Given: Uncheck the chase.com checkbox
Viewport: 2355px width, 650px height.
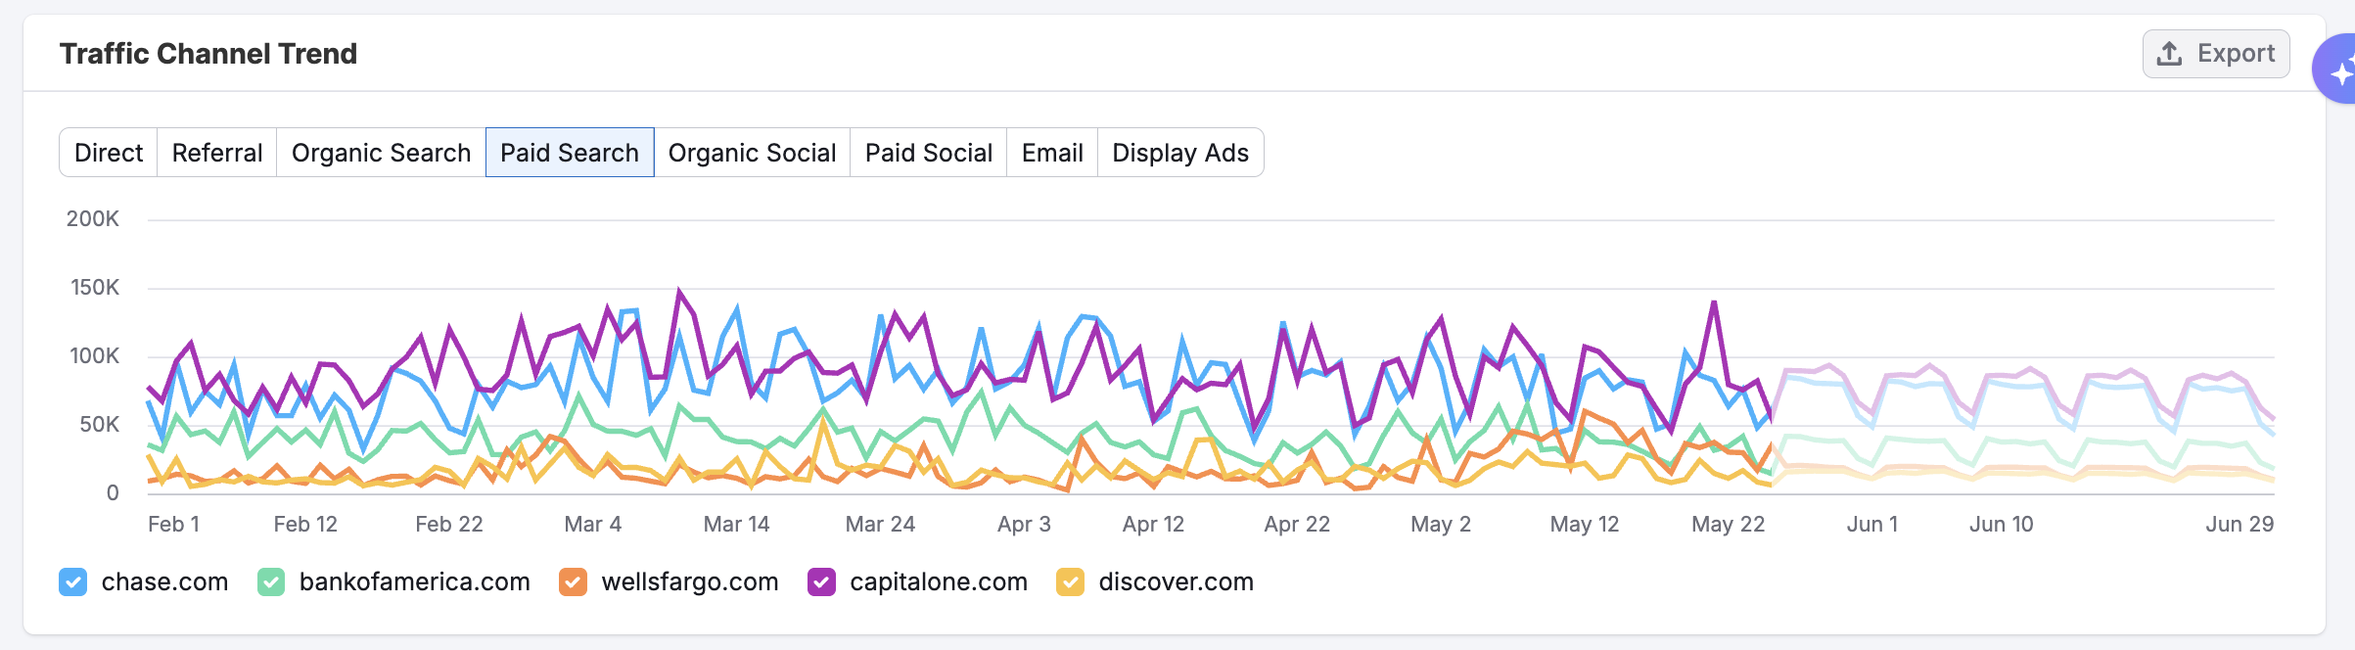Looking at the screenshot, I should coord(73,582).
